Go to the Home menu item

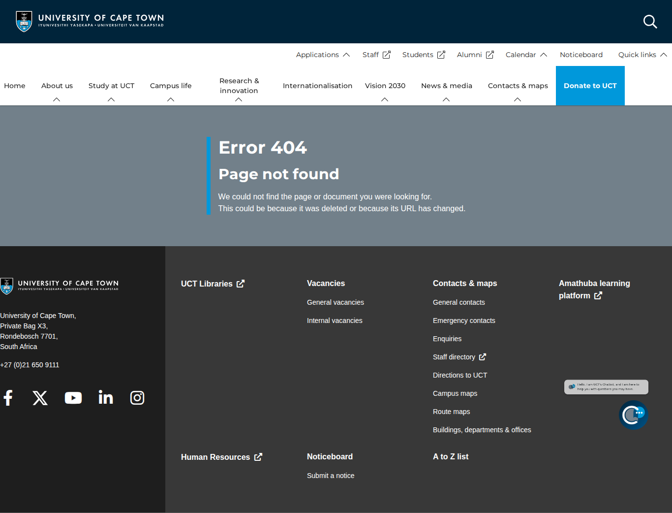pyautogui.click(x=15, y=86)
